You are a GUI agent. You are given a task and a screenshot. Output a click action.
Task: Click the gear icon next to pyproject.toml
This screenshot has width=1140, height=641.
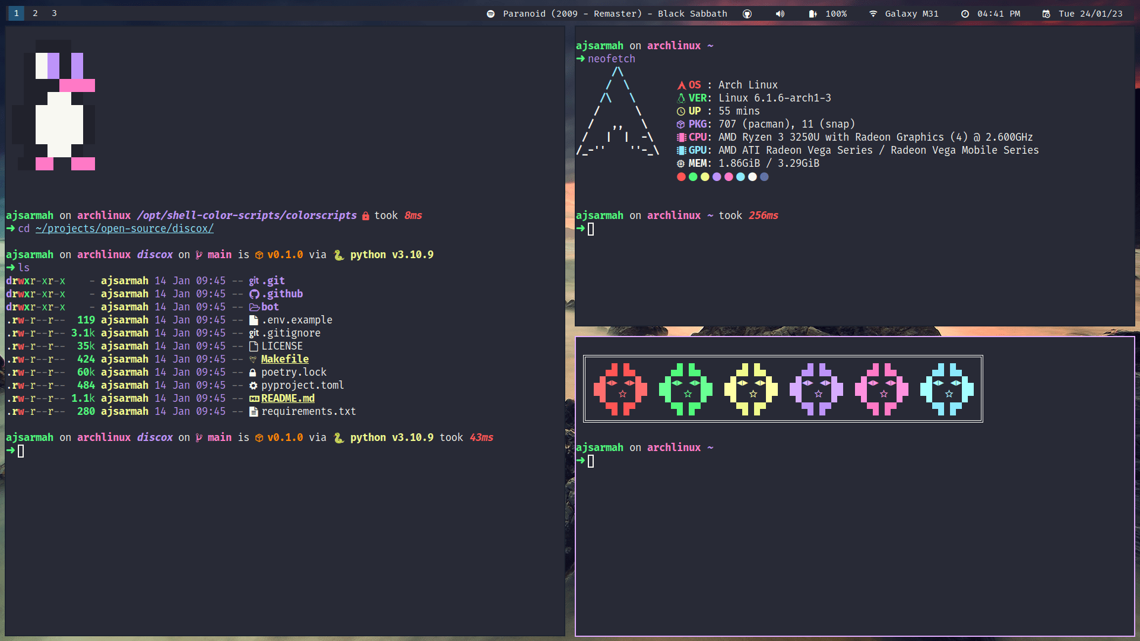254,385
